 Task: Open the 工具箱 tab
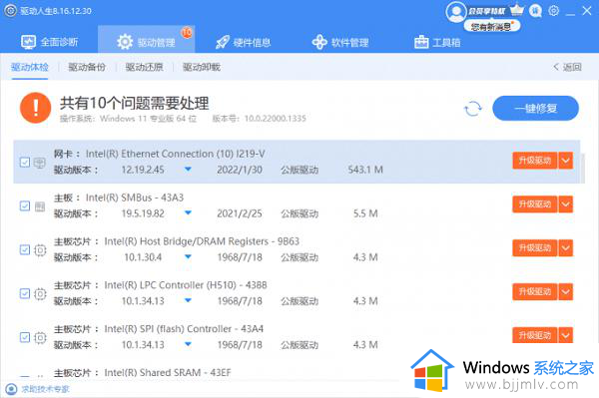click(x=437, y=42)
